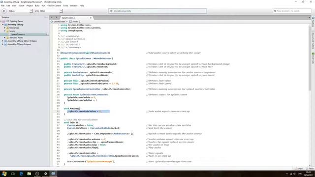
Task: Open the Edit menu
Action: click(x=8, y=6)
